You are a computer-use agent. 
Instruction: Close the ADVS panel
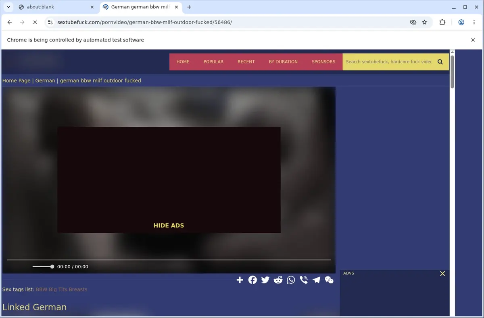tap(442, 274)
